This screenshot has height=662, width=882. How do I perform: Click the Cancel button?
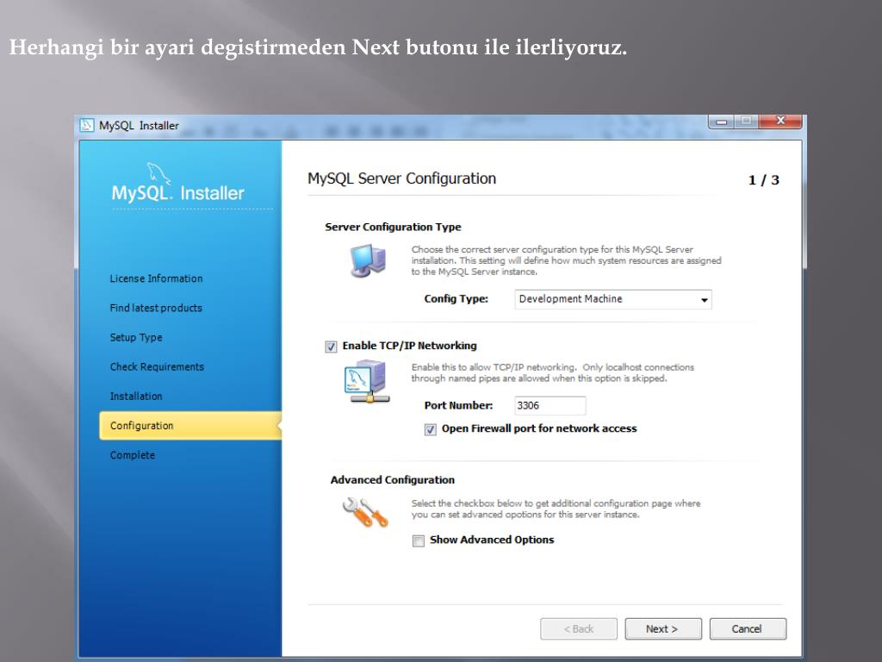coord(748,628)
